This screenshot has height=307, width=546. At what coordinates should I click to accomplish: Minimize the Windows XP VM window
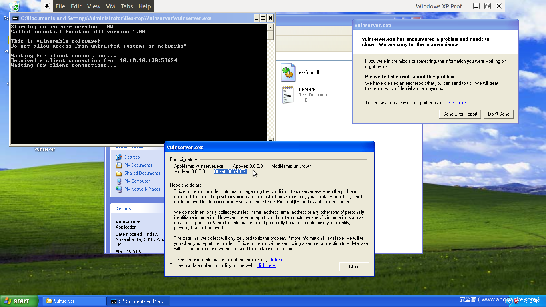coord(476,6)
